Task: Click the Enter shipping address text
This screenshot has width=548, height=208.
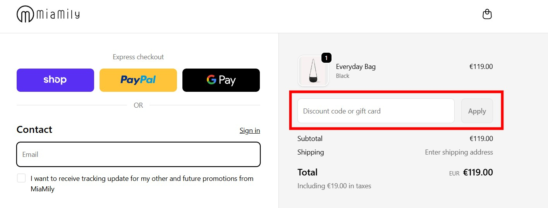Action: [459, 152]
